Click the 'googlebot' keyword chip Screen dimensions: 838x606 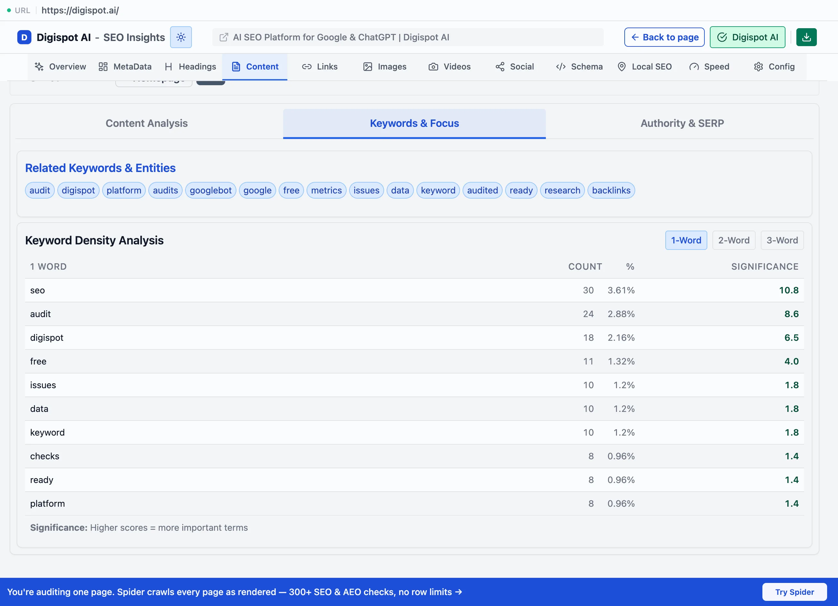click(x=210, y=190)
